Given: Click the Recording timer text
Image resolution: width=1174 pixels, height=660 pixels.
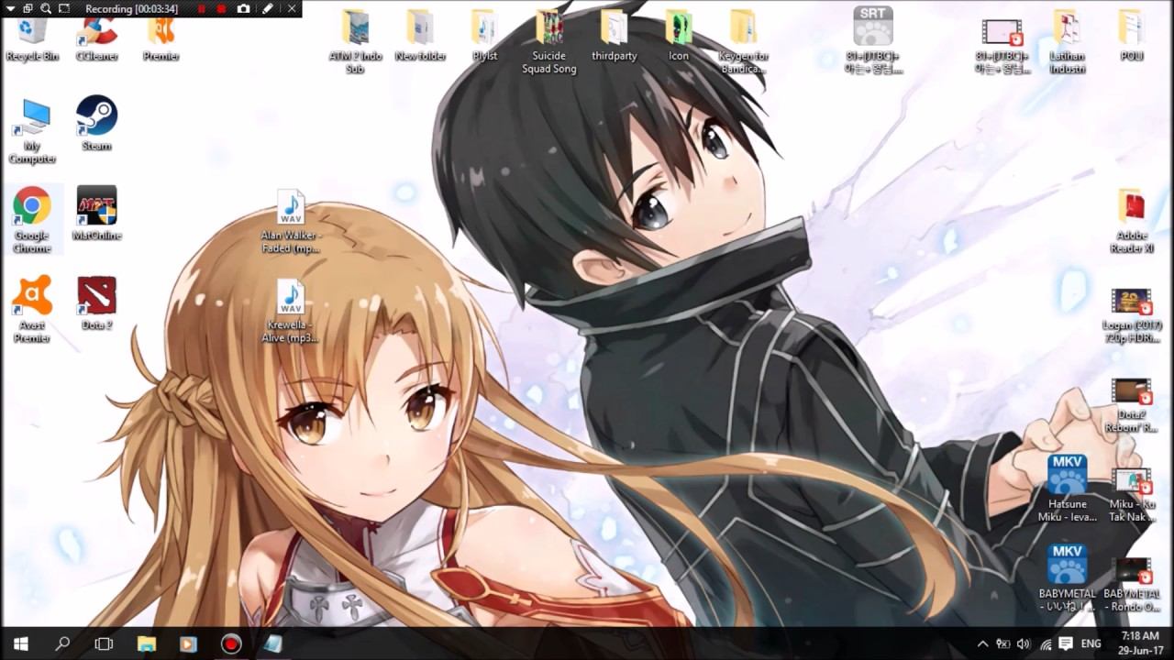Looking at the screenshot, I should coord(131,9).
